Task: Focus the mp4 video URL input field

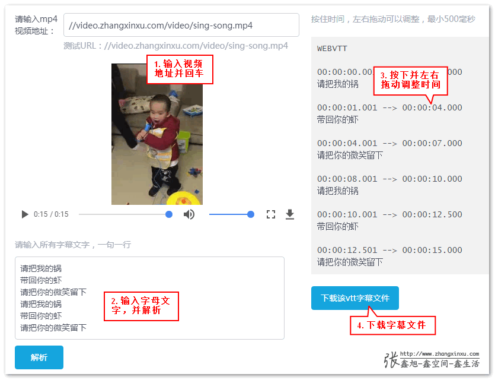Action: point(181,25)
